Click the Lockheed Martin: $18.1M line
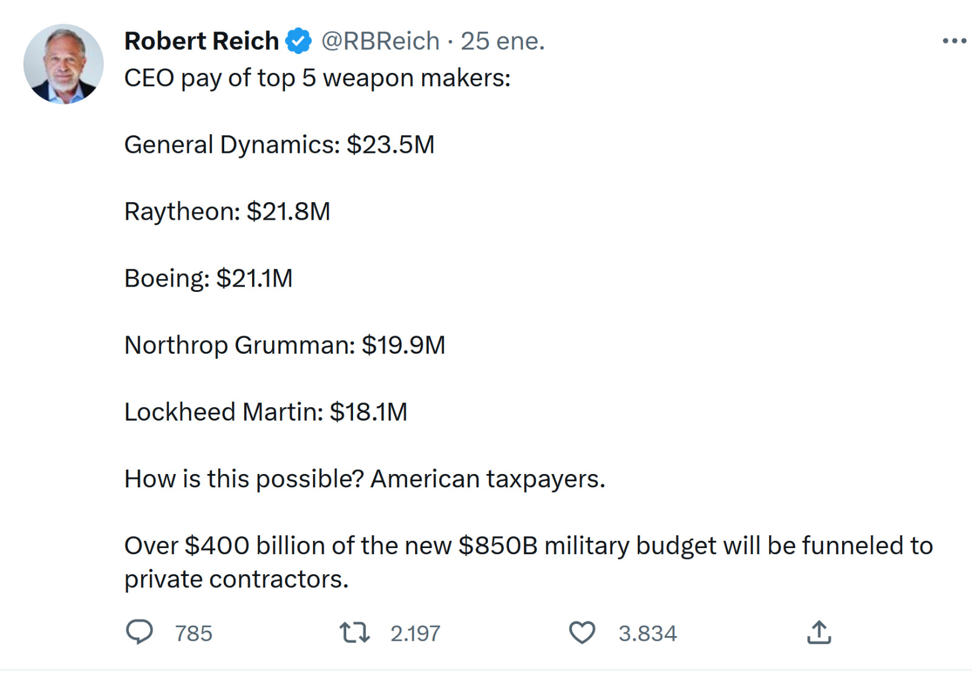Screen dimensions: 972x684 pyautogui.click(x=265, y=412)
